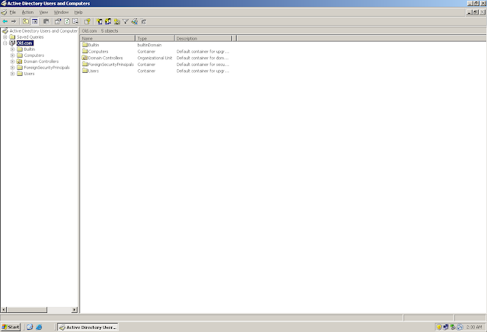The image size is (487, 332).
Task: Select ForeignSecurityPrincipals row in list pane
Action: pos(108,65)
